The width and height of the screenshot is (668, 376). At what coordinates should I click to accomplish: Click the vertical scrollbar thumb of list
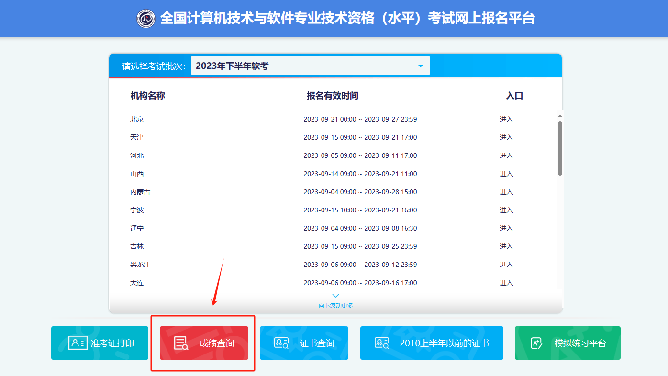pyautogui.click(x=560, y=147)
